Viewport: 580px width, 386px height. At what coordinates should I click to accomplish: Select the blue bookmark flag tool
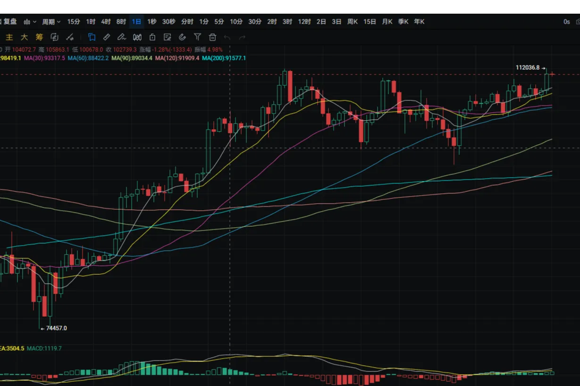point(92,37)
